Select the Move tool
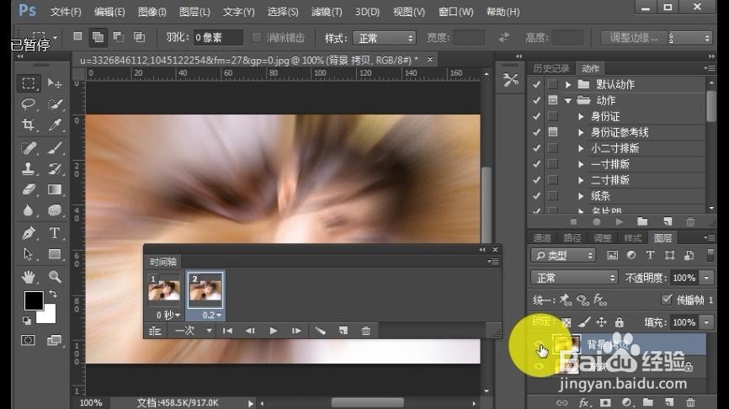The height and width of the screenshot is (409, 729). tap(55, 83)
